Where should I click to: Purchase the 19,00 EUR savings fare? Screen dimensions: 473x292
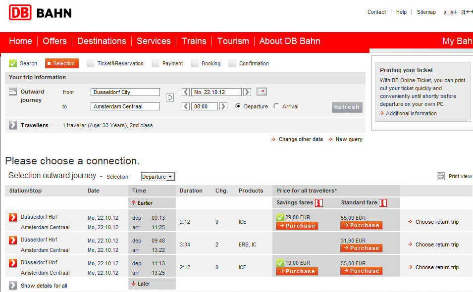[297, 271]
